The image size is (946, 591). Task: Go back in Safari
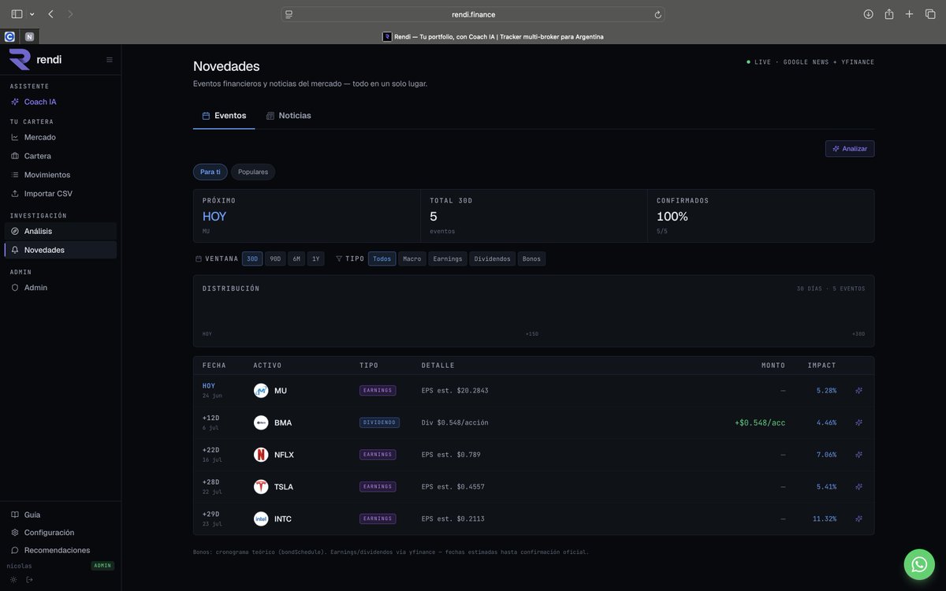pos(50,14)
